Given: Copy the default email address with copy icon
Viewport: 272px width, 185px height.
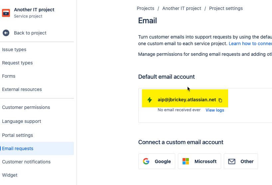Looking at the screenshot, I should tap(220, 100).
